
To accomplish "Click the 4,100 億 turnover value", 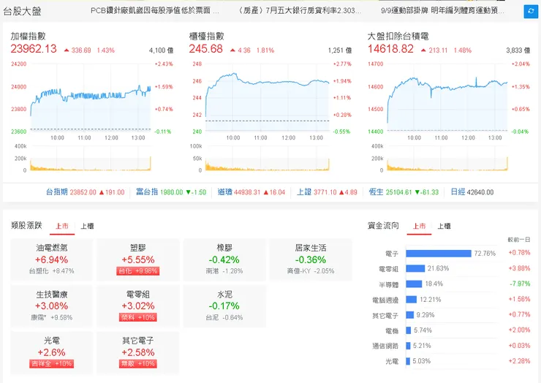I will click(x=161, y=50).
